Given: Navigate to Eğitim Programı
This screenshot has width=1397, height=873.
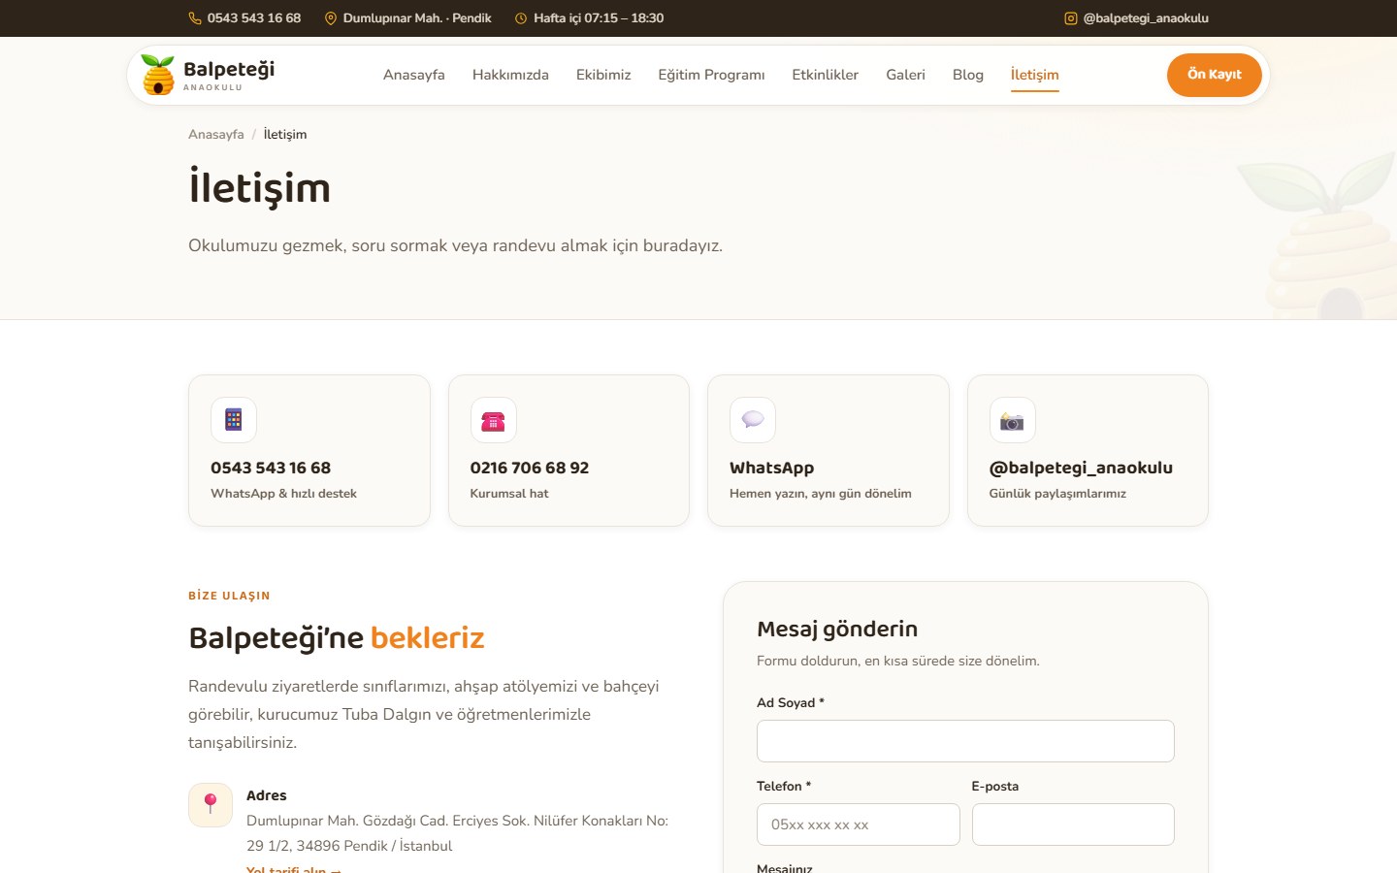Looking at the screenshot, I should [x=711, y=75].
